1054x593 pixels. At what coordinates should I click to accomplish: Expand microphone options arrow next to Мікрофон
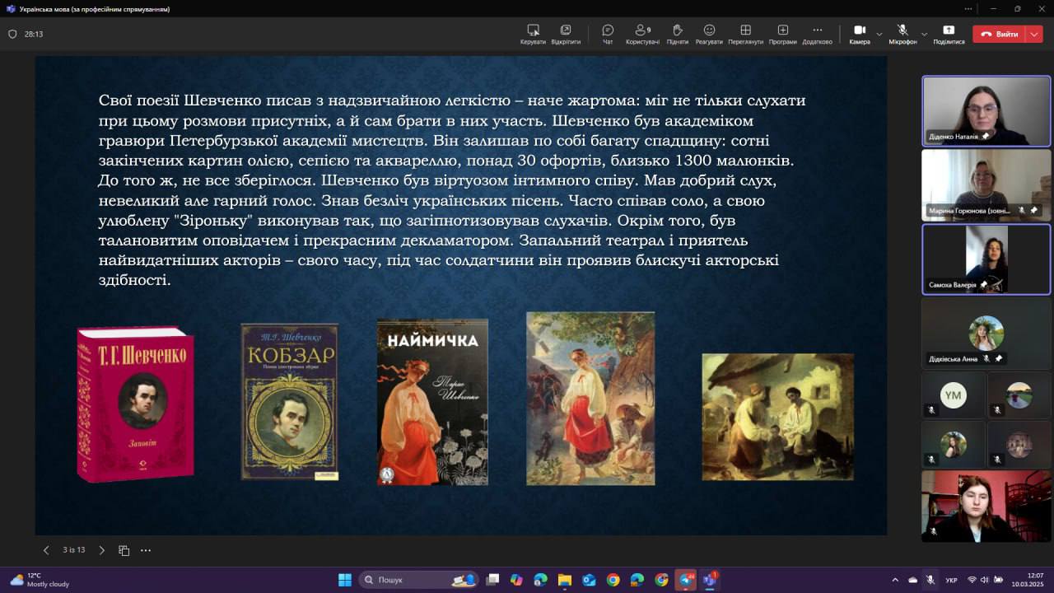click(924, 34)
